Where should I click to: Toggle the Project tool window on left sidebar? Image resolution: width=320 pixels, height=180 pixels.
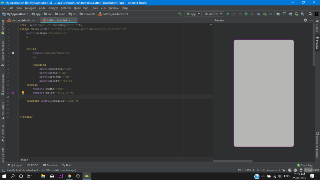(x=3, y=27)
